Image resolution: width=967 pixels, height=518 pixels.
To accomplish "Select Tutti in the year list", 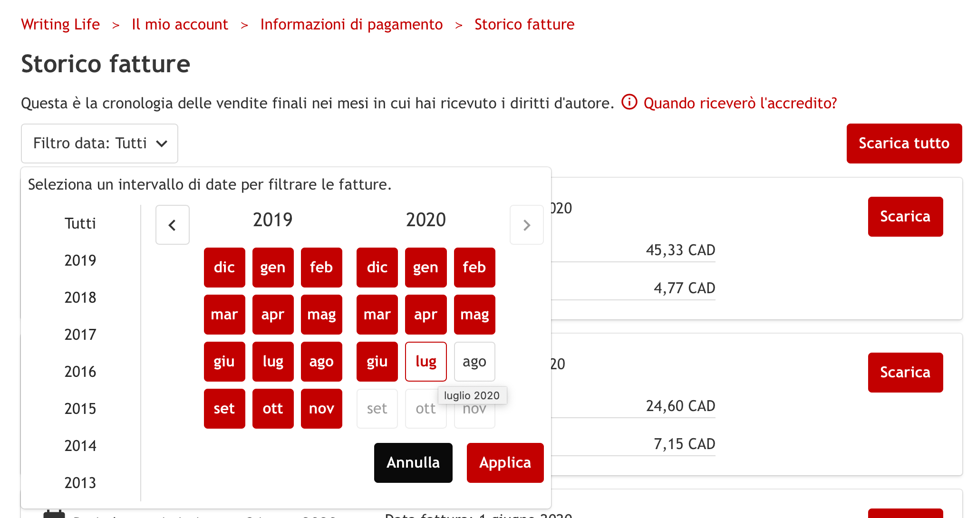I will (x=80, y=223).
